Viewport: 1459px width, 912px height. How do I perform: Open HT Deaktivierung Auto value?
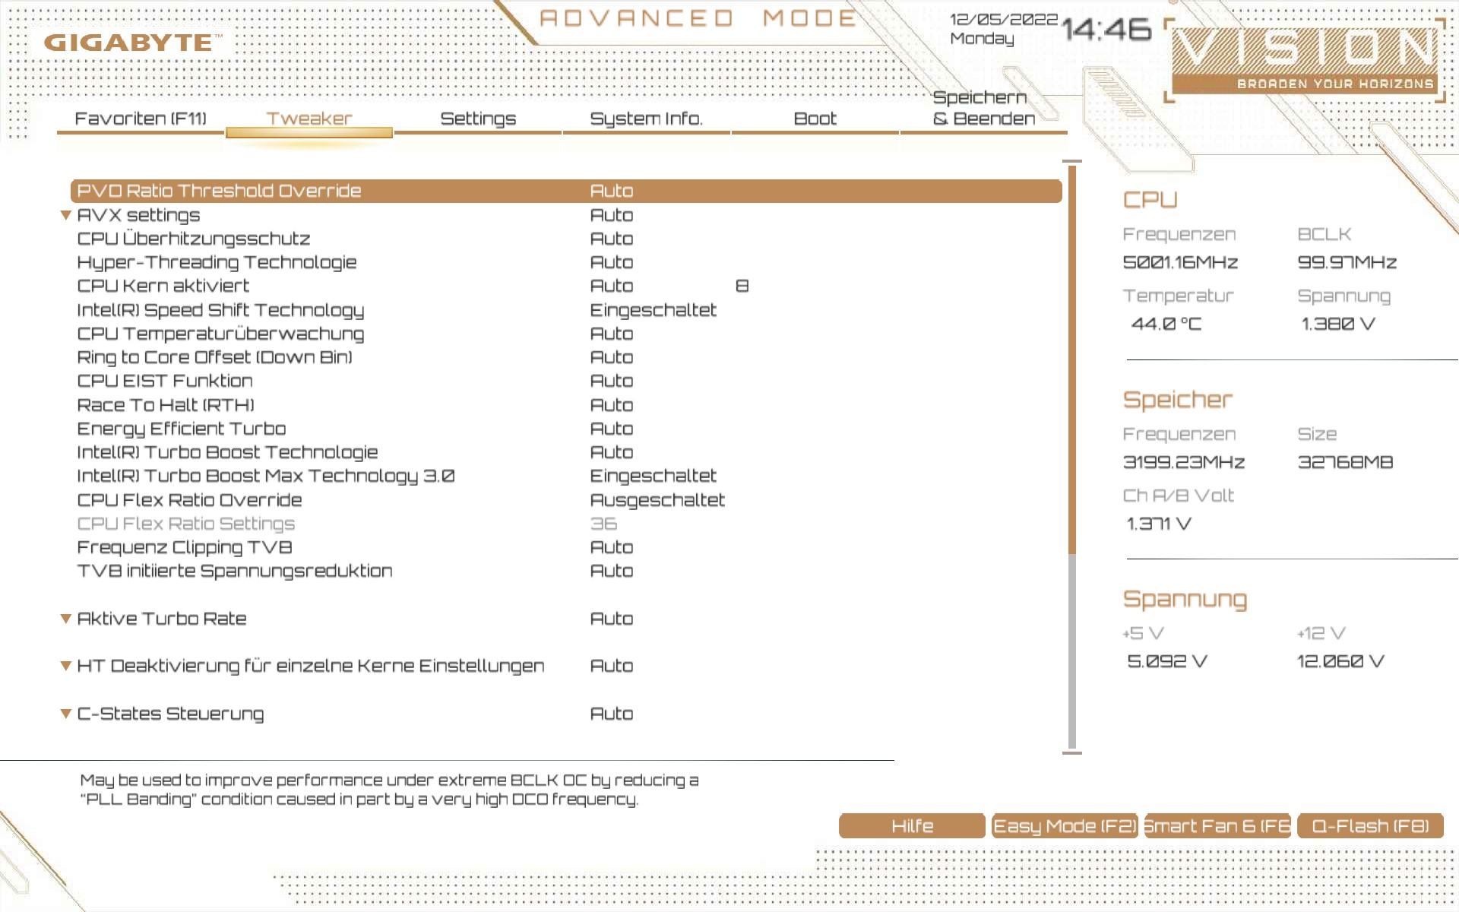click(612, 666)
